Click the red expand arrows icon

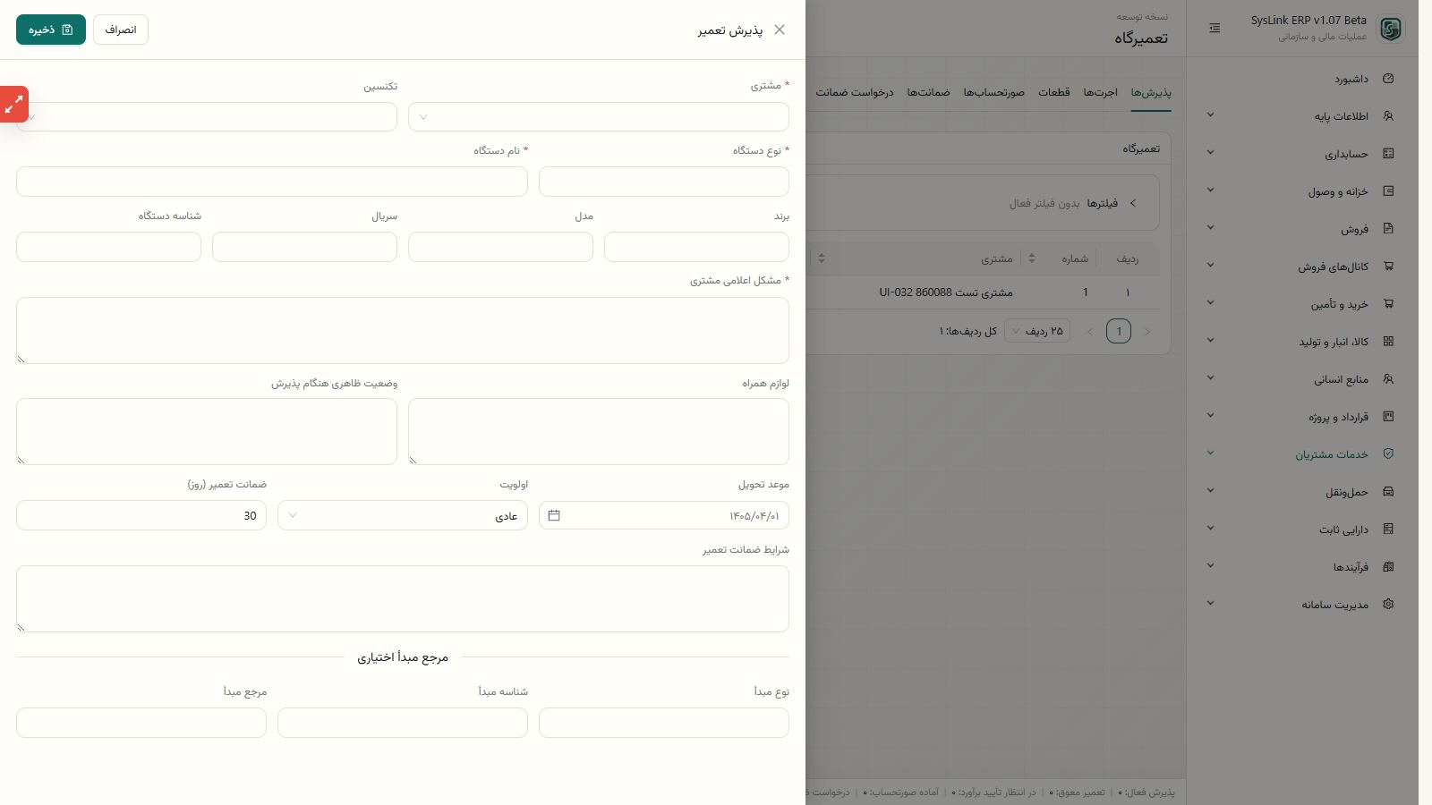[x=14, y=105]
